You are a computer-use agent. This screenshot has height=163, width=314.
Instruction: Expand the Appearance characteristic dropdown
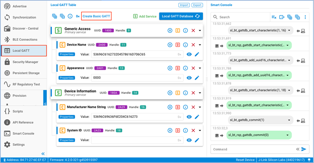[x=200, y=68]
